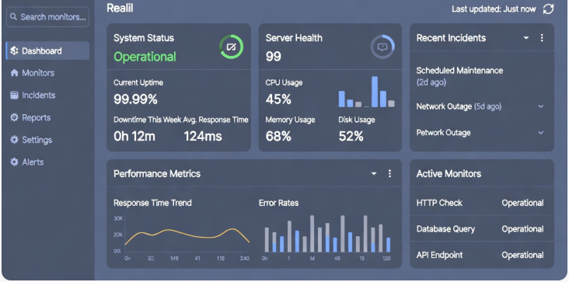Click the magnifier icon in search box
The width and height of the screenshot is (569, 282).
[x=13, y=16]
